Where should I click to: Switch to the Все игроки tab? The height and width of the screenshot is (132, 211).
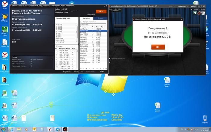click(x=87, y=18)
